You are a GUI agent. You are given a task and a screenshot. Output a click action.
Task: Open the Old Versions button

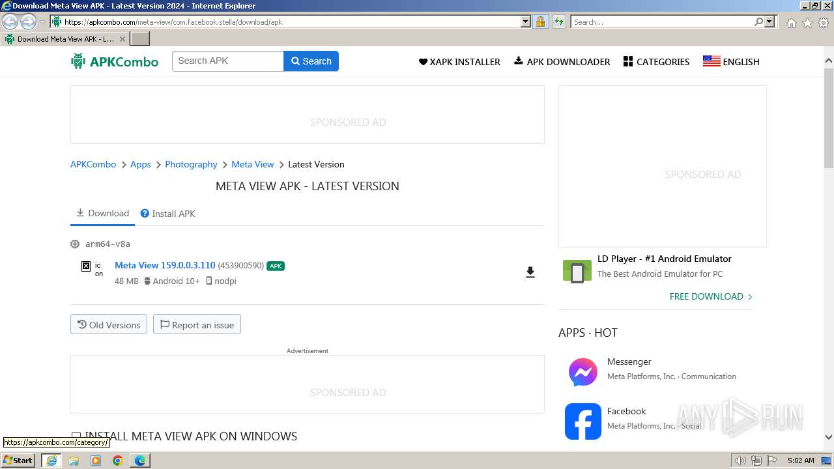[109, 324]
